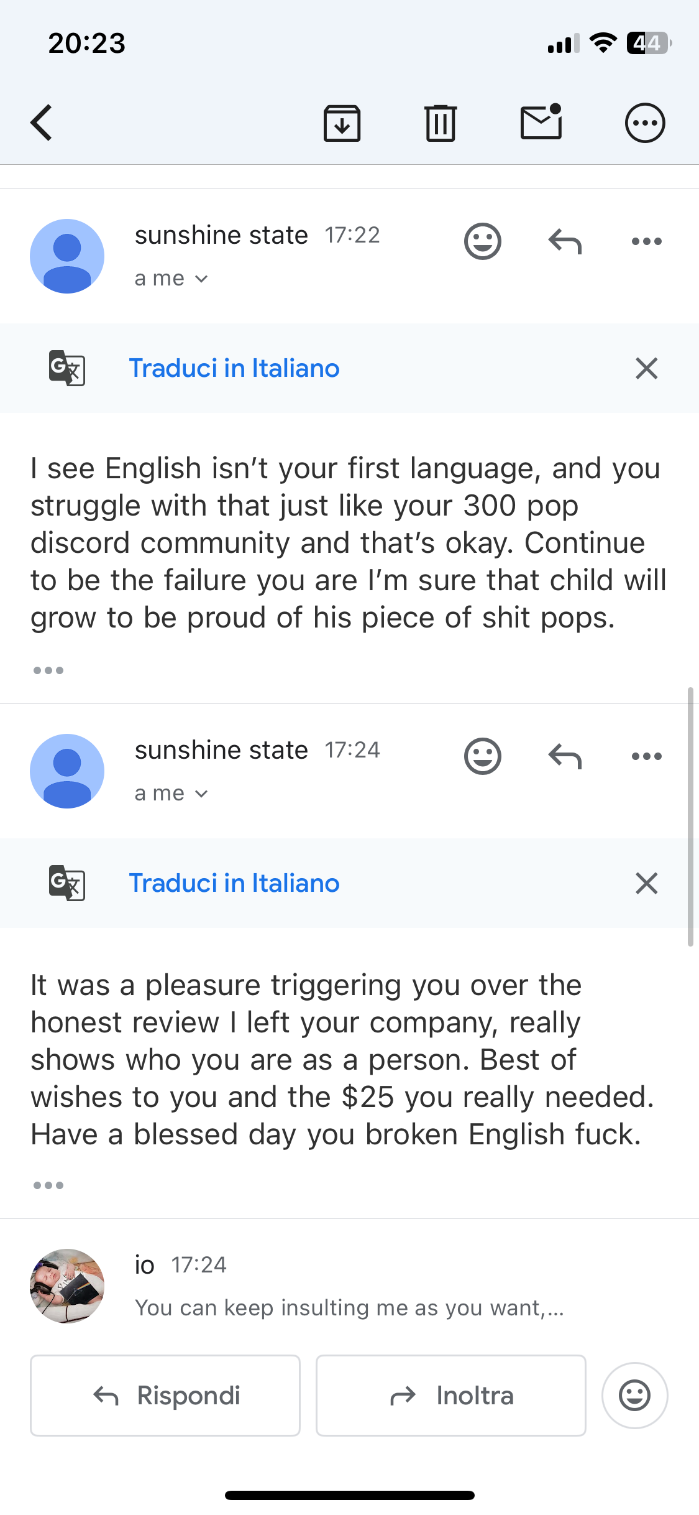Tap the back arrow to the inbox

click(x=42, y=123)
